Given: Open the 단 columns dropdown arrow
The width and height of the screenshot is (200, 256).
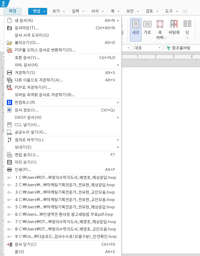Looking at the screenshot, I should click(187, 38).
